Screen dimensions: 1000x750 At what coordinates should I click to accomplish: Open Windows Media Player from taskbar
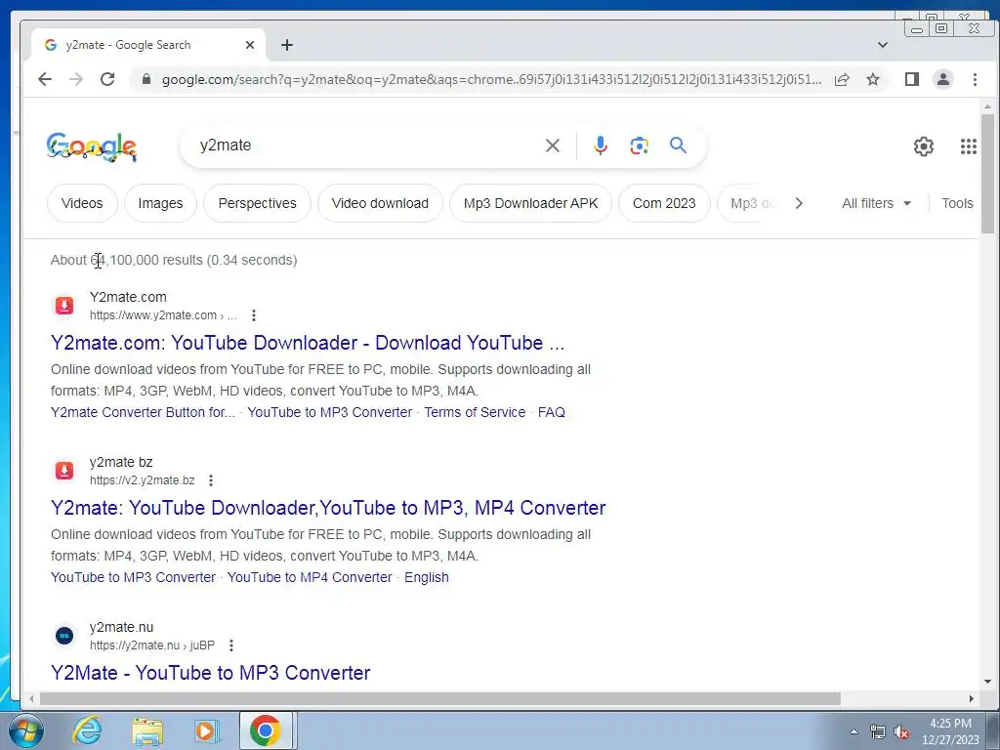pyautogui.click(x=206, y=730)
